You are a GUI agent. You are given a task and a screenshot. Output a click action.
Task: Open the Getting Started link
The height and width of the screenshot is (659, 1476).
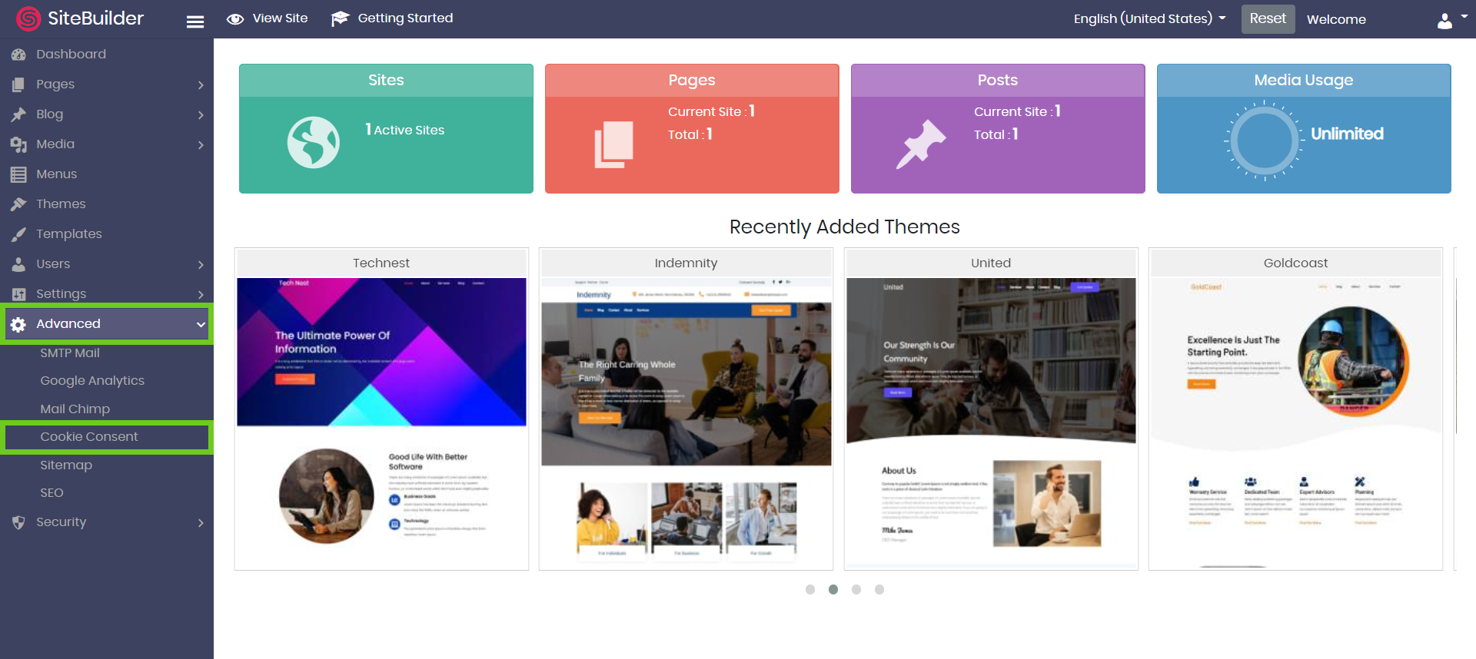[x=393, y=18]
